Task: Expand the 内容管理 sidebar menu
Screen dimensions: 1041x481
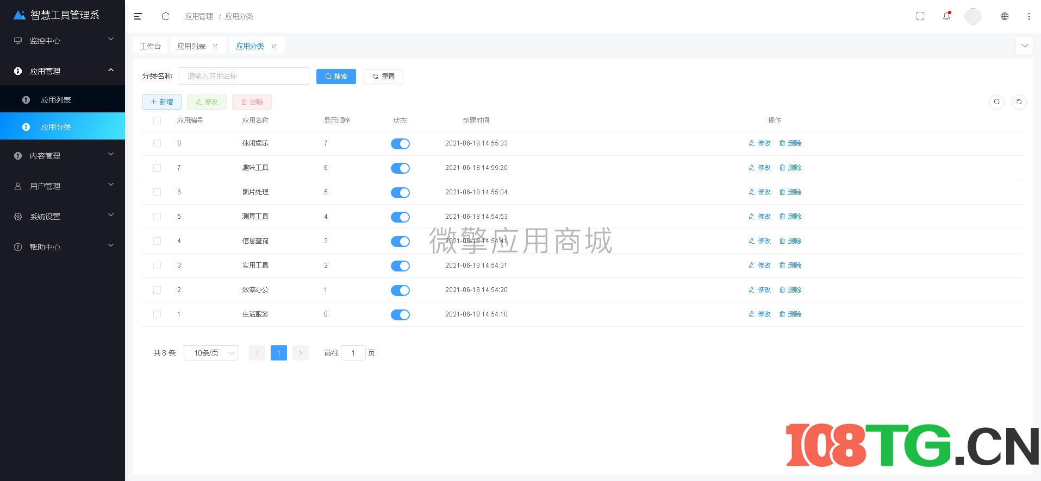Action: click(x=63, y=156)
